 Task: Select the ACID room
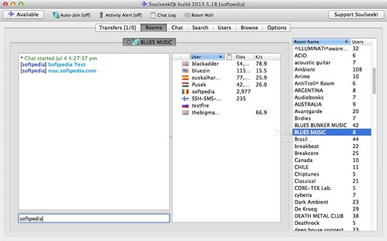[332, 56]
